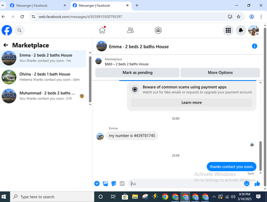Go to the Home feed icon

tap(102, 30)
